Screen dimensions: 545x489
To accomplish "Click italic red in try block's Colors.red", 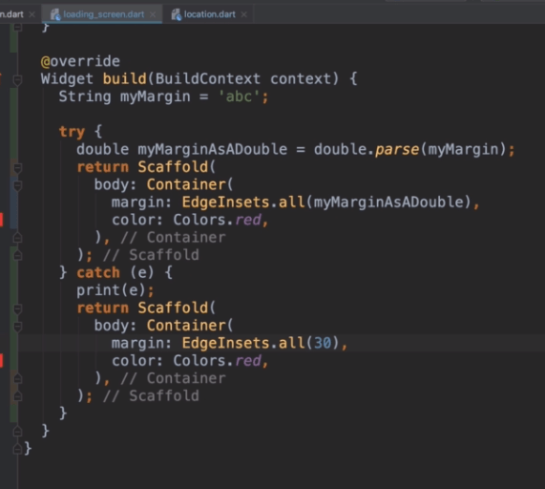I will (x=248, y=220).
